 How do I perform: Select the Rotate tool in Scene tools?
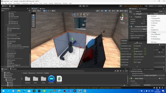click(33, 20)
